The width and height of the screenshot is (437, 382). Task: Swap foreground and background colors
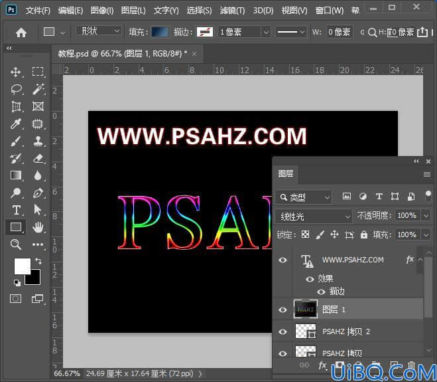pyautogui.click(x=38, y=261)
